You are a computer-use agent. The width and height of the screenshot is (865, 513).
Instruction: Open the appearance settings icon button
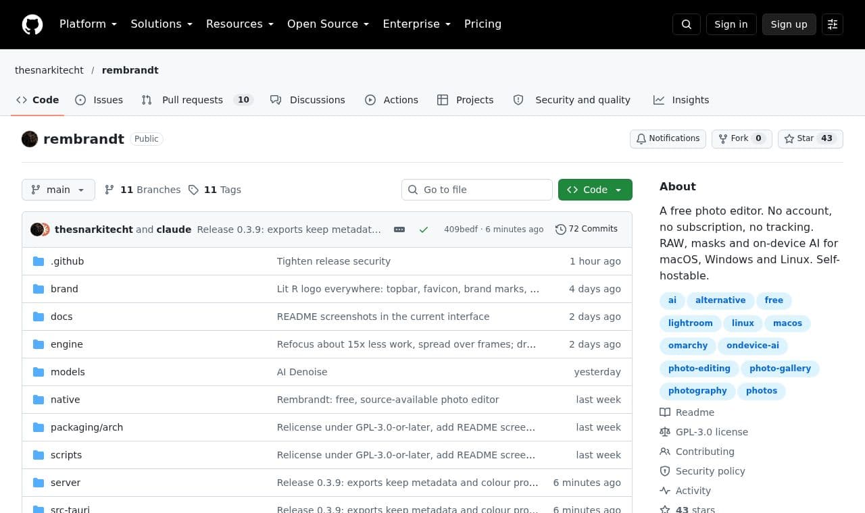pos(833,24)
